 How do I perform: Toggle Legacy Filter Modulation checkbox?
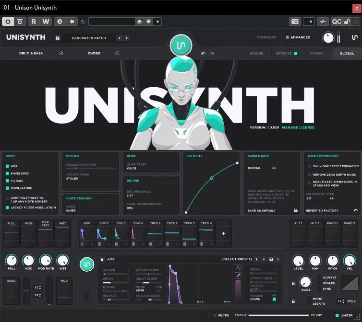click(x=7, y=207)
